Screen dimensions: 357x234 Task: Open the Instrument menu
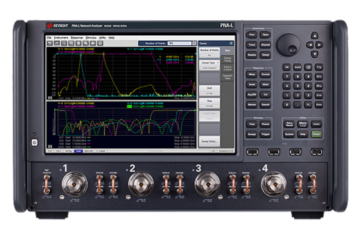pyautogui.click(x=61, y=38)
